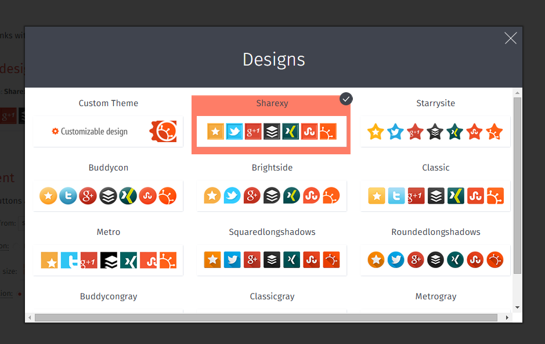545x344 pixels.
Task: Click the Google+ icon in Squaredlongshadows design
Action: [252, 260]
